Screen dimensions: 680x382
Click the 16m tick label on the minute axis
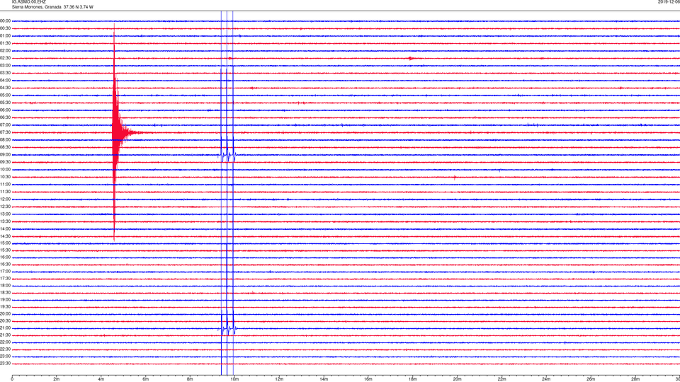click(x=368, y=379)
